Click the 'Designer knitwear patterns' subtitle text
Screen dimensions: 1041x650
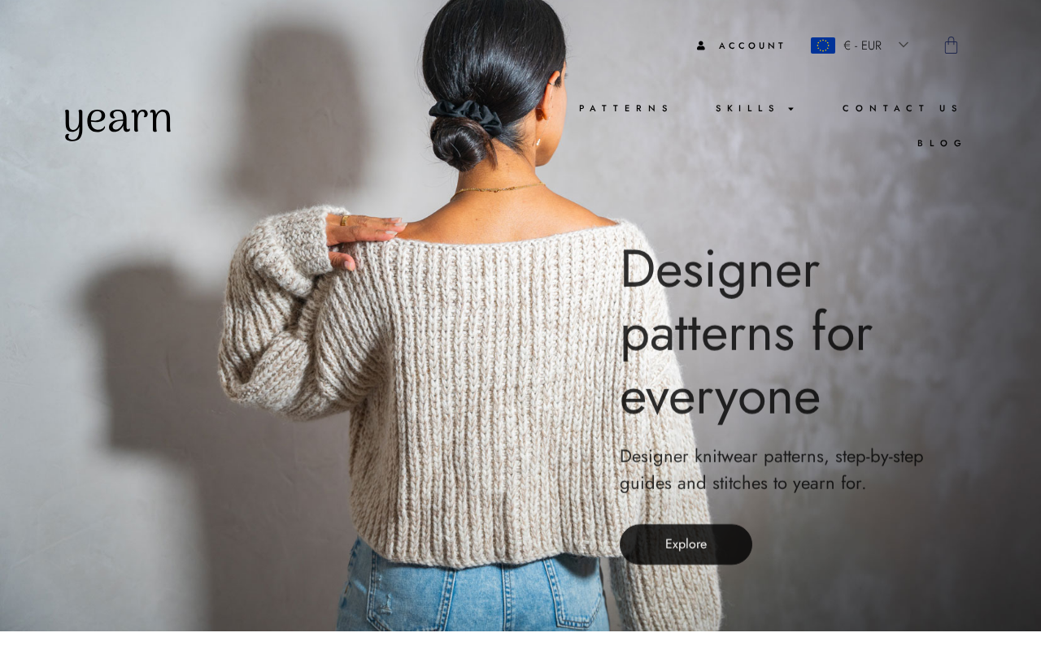point(771,470)
